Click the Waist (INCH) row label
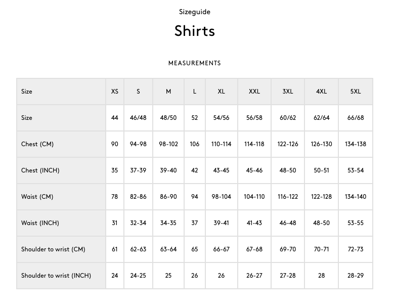 pos(40,223)
